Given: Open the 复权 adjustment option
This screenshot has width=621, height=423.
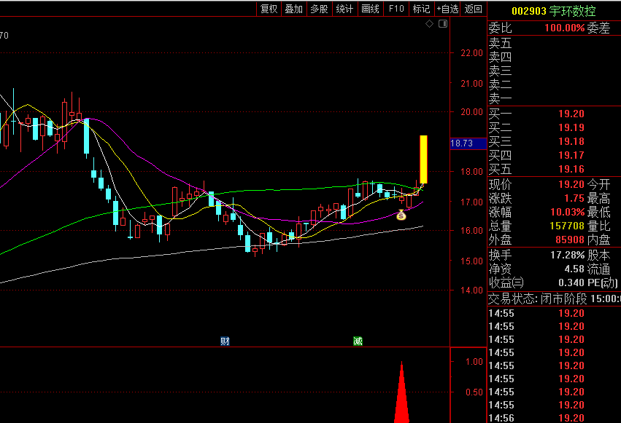Looking at the screenshot, I should pos(269,9).
